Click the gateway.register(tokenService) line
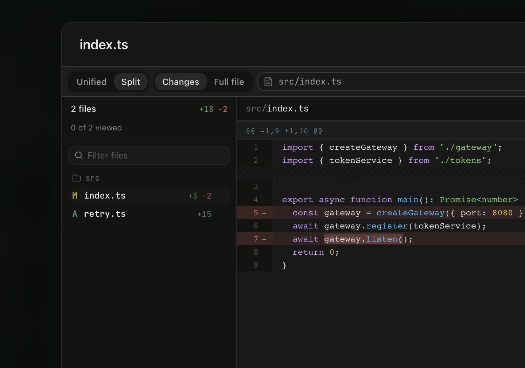 tap(389, 226)
